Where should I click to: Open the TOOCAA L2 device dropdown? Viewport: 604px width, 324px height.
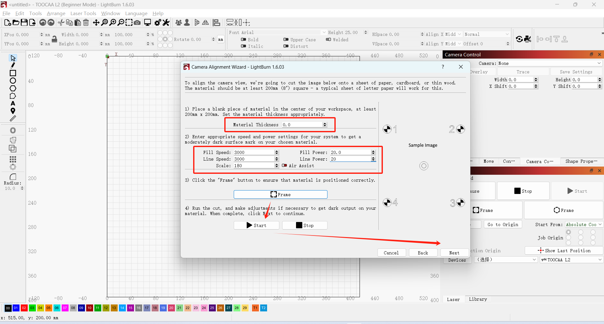(x=572, y=259)
